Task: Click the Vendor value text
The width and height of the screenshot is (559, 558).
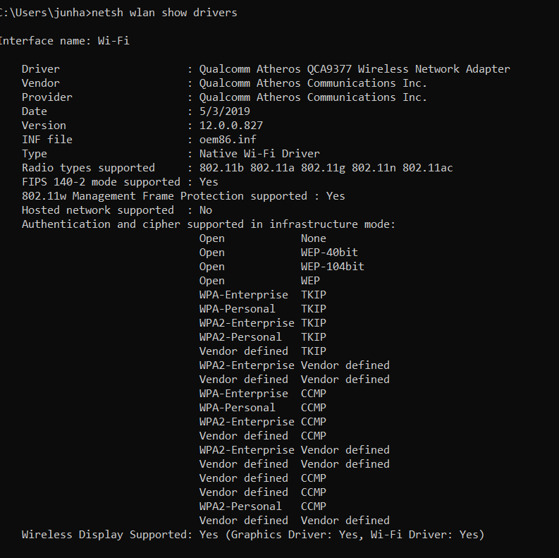Action: [313, 83]
